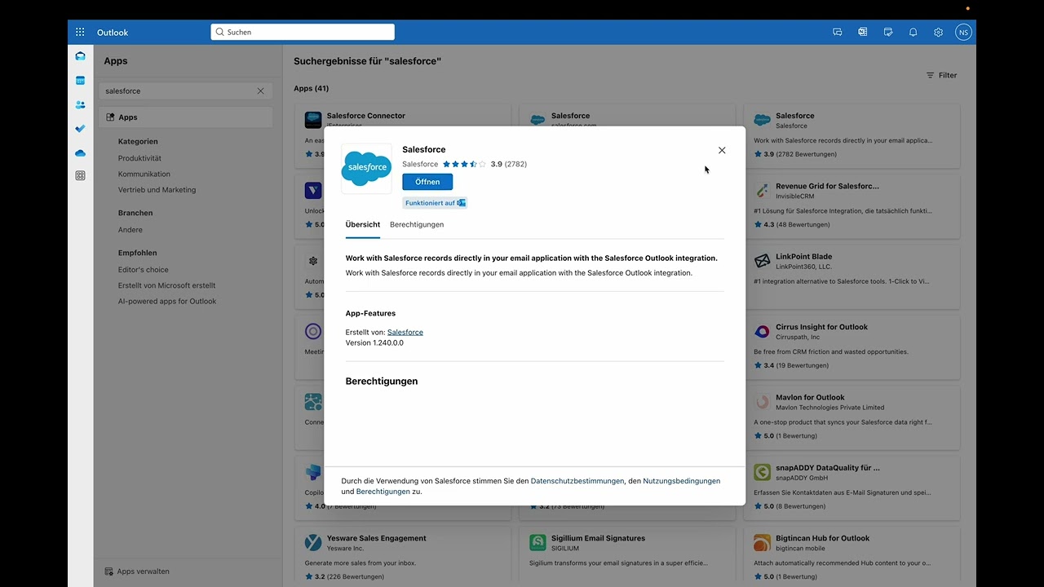Open Mavlon for Outlook card
The height and width of the screenshot is (587, 1044).
[852, 417]
